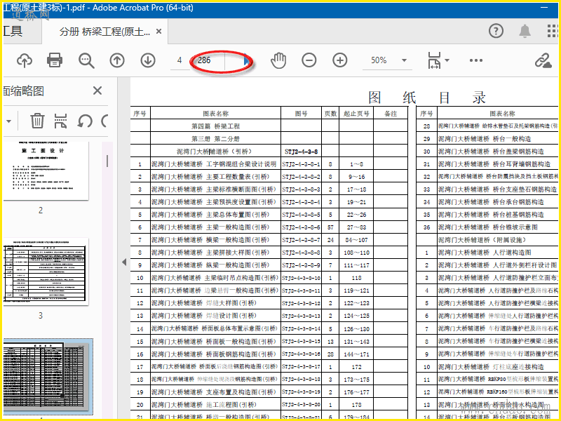The width and height of the screenshot is (561, 421).
Task: Click heading 第三册 第二分册
Action: (215, 138)
